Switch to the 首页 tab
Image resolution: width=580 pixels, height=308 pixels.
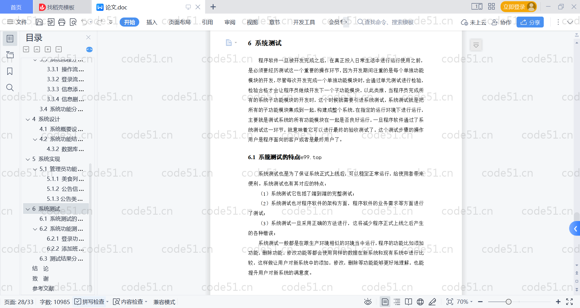coord(16,7)
